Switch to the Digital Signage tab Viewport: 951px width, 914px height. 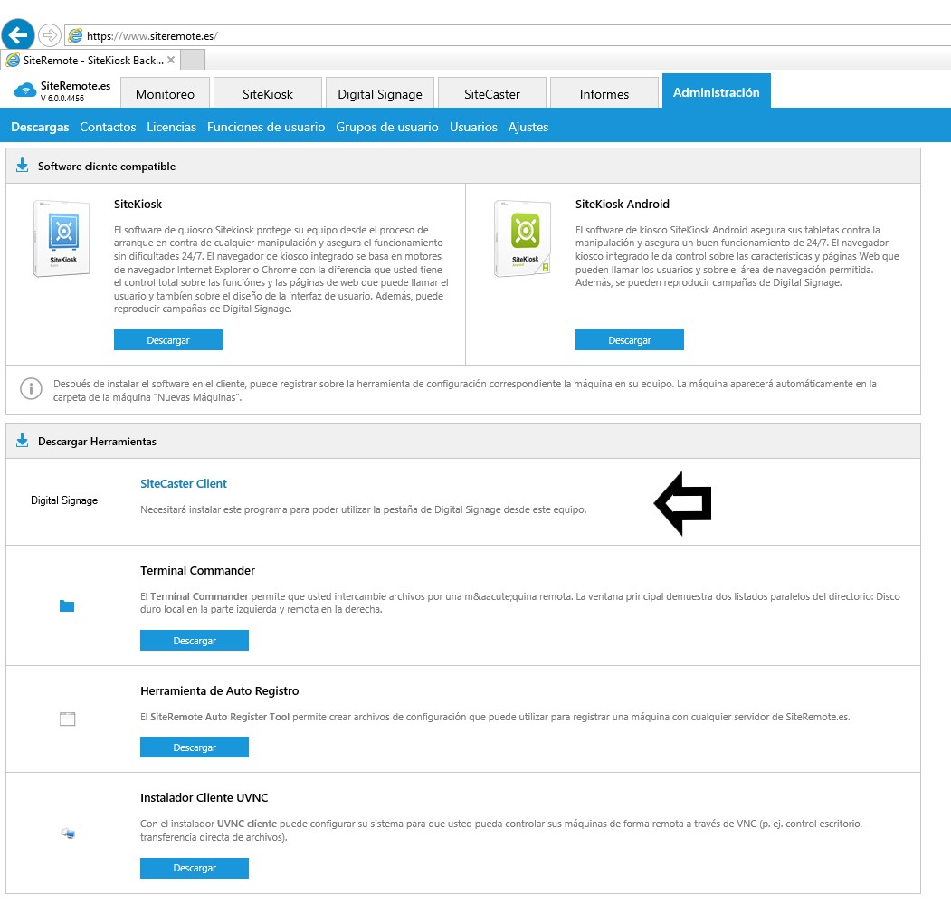379,94
